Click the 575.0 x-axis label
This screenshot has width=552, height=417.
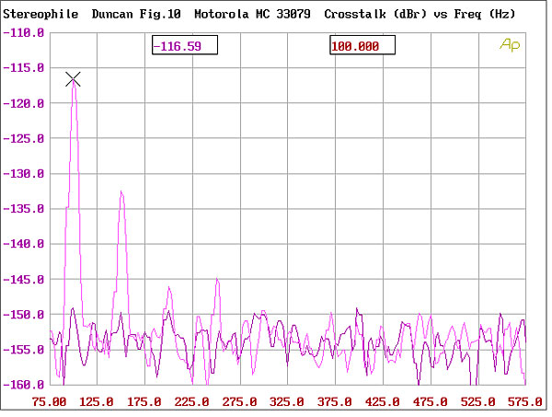point(525,402)
